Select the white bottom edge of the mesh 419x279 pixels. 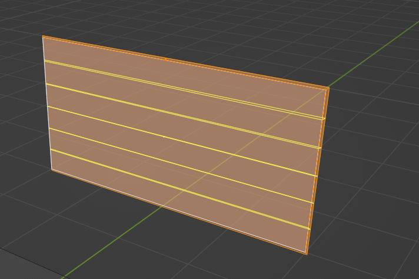[x=178, y=211]
